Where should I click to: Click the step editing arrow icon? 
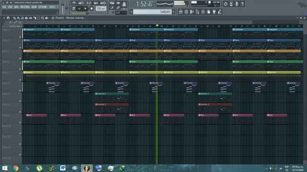(x=118, y=3)
